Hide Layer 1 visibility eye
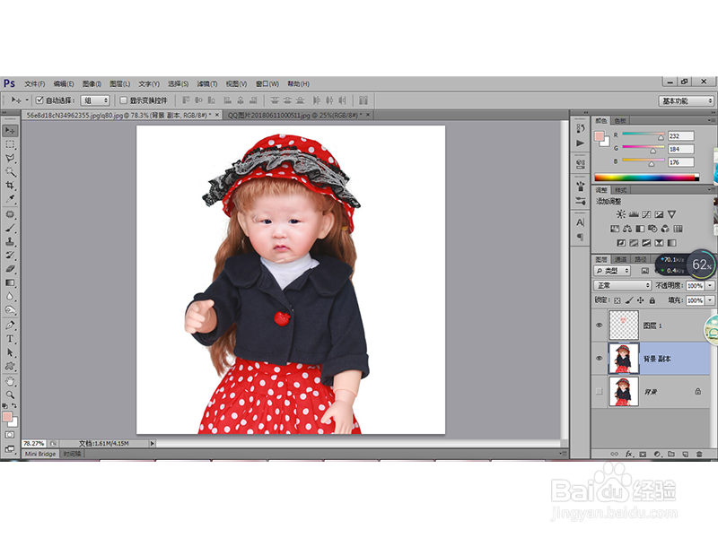 tap(599, 325)
